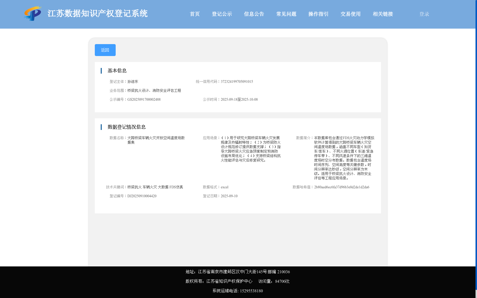Select notice number GS2025091700002488

click(x=144, y=100)
